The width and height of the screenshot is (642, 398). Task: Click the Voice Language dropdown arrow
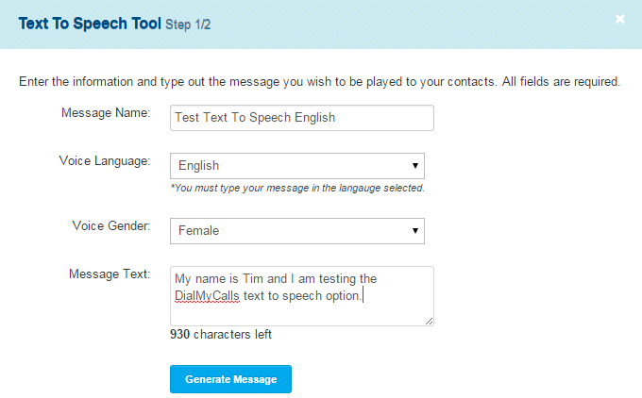(x=414, y=166)
